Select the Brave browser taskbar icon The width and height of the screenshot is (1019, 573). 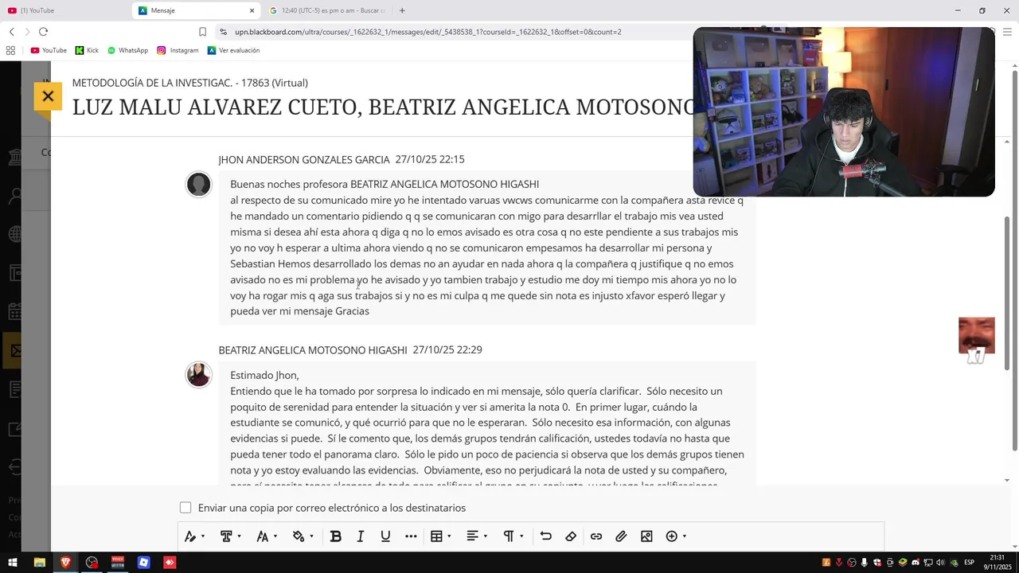pos(65,563)
